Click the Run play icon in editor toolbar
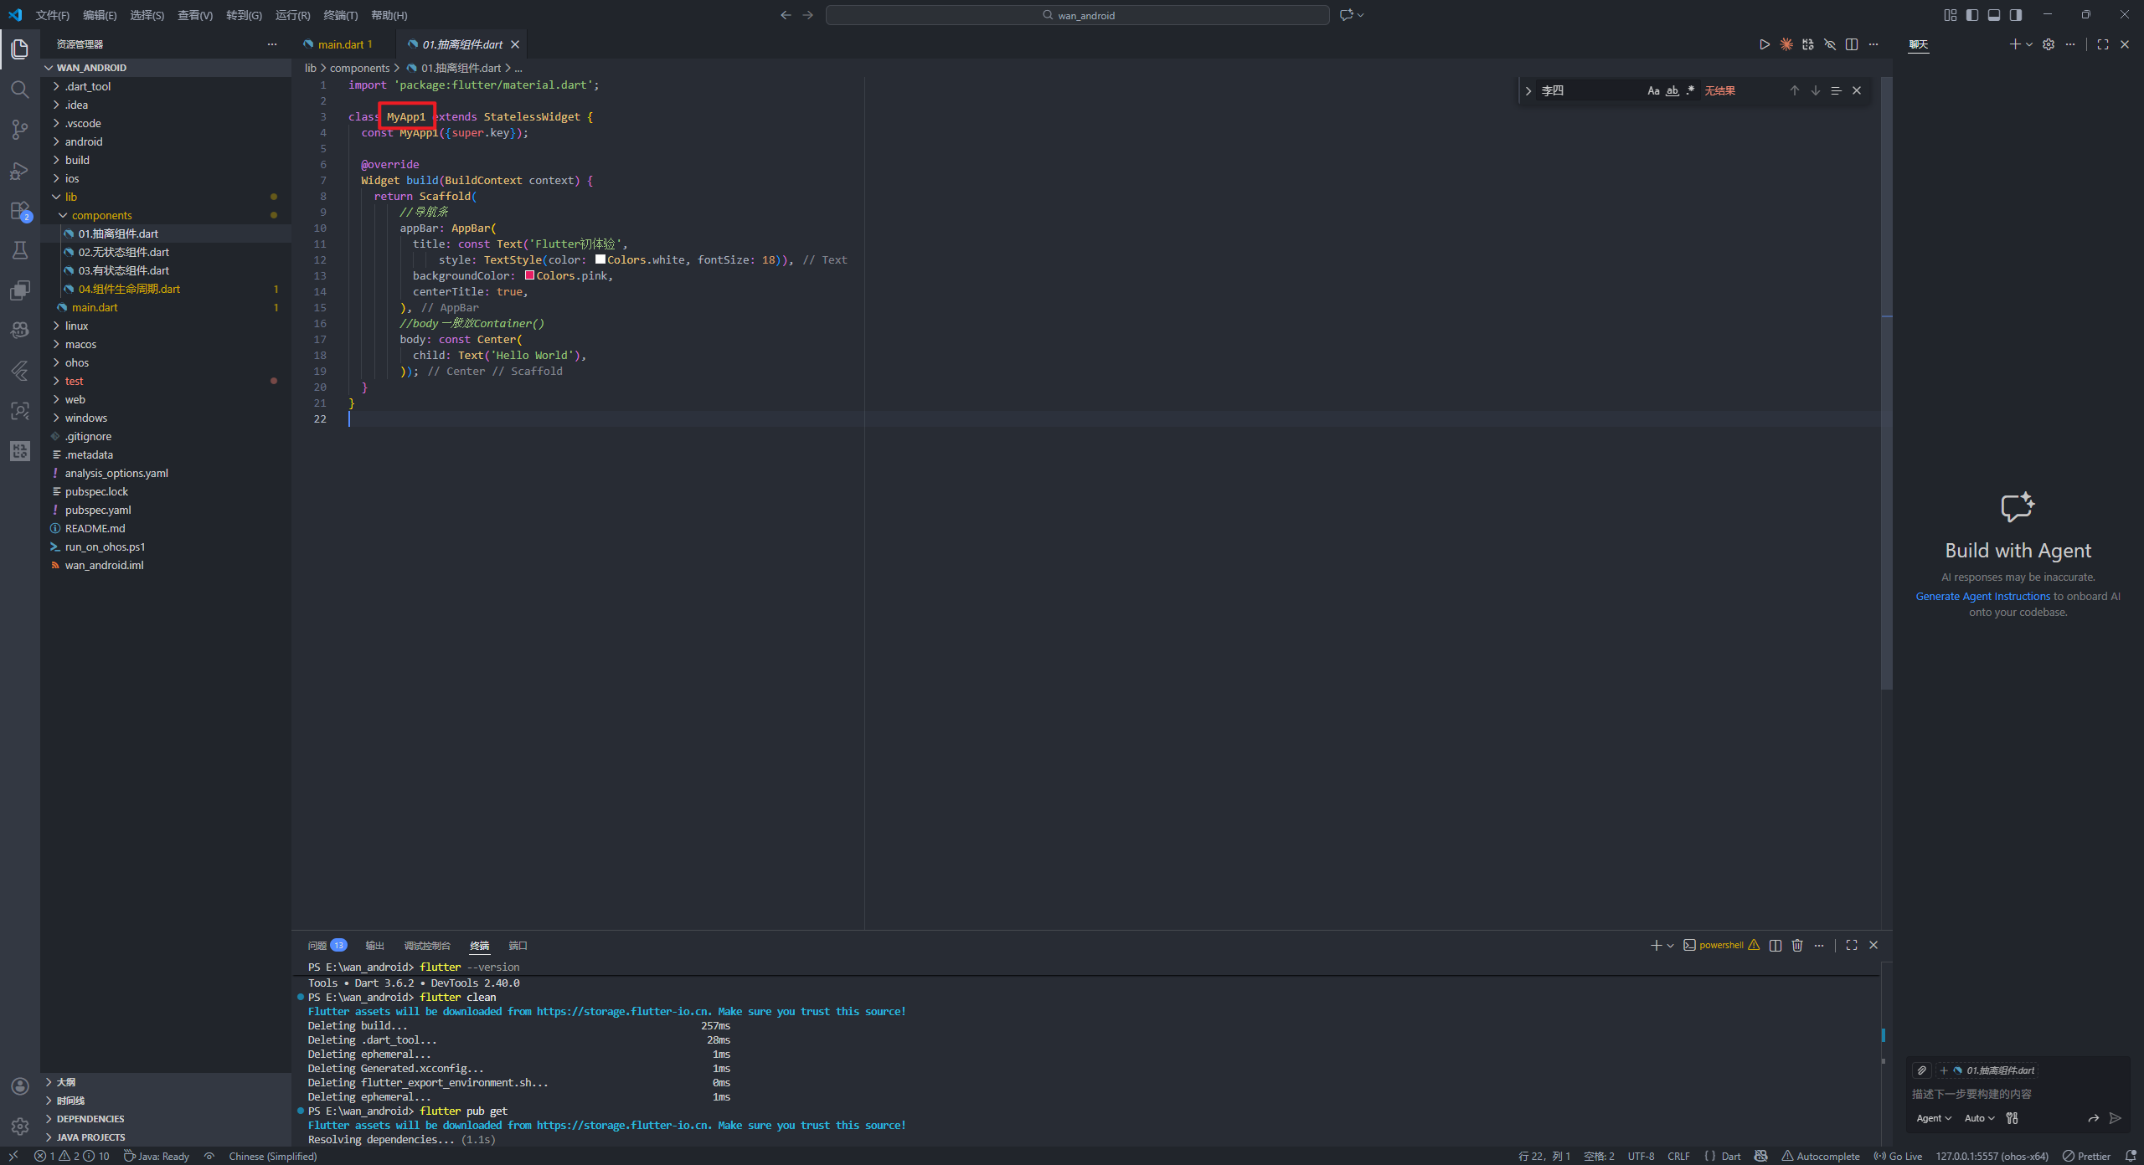The image size is (2144, 1165). click(x=1764, y=44)
